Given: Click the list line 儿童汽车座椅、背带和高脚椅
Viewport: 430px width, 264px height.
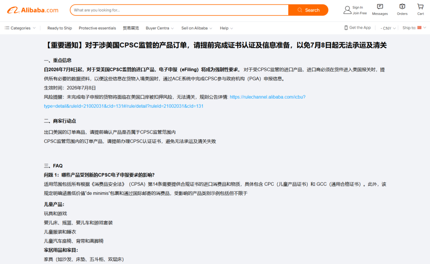Looking at the screenshot, I should [74, 241].
